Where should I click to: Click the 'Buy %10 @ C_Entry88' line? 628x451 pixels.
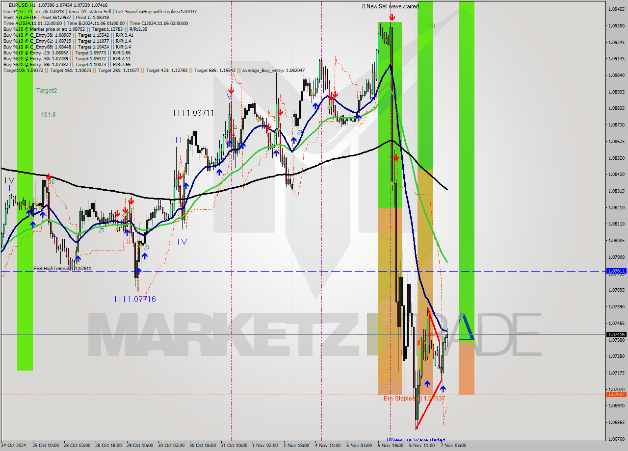pos(67,47)
